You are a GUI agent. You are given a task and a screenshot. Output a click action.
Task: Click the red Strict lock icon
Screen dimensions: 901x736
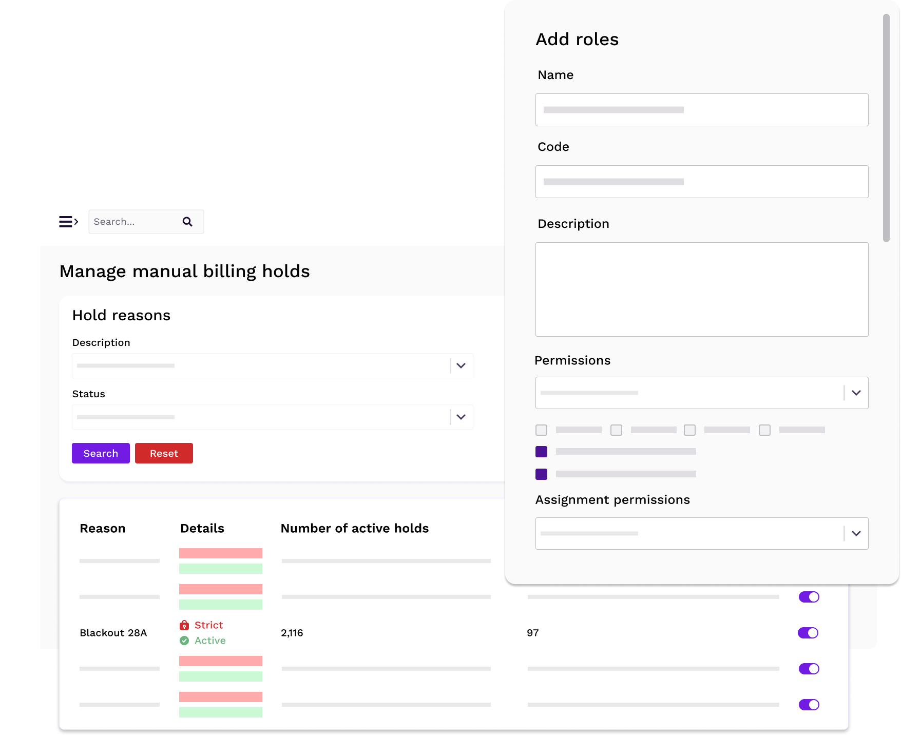[184, 625]
